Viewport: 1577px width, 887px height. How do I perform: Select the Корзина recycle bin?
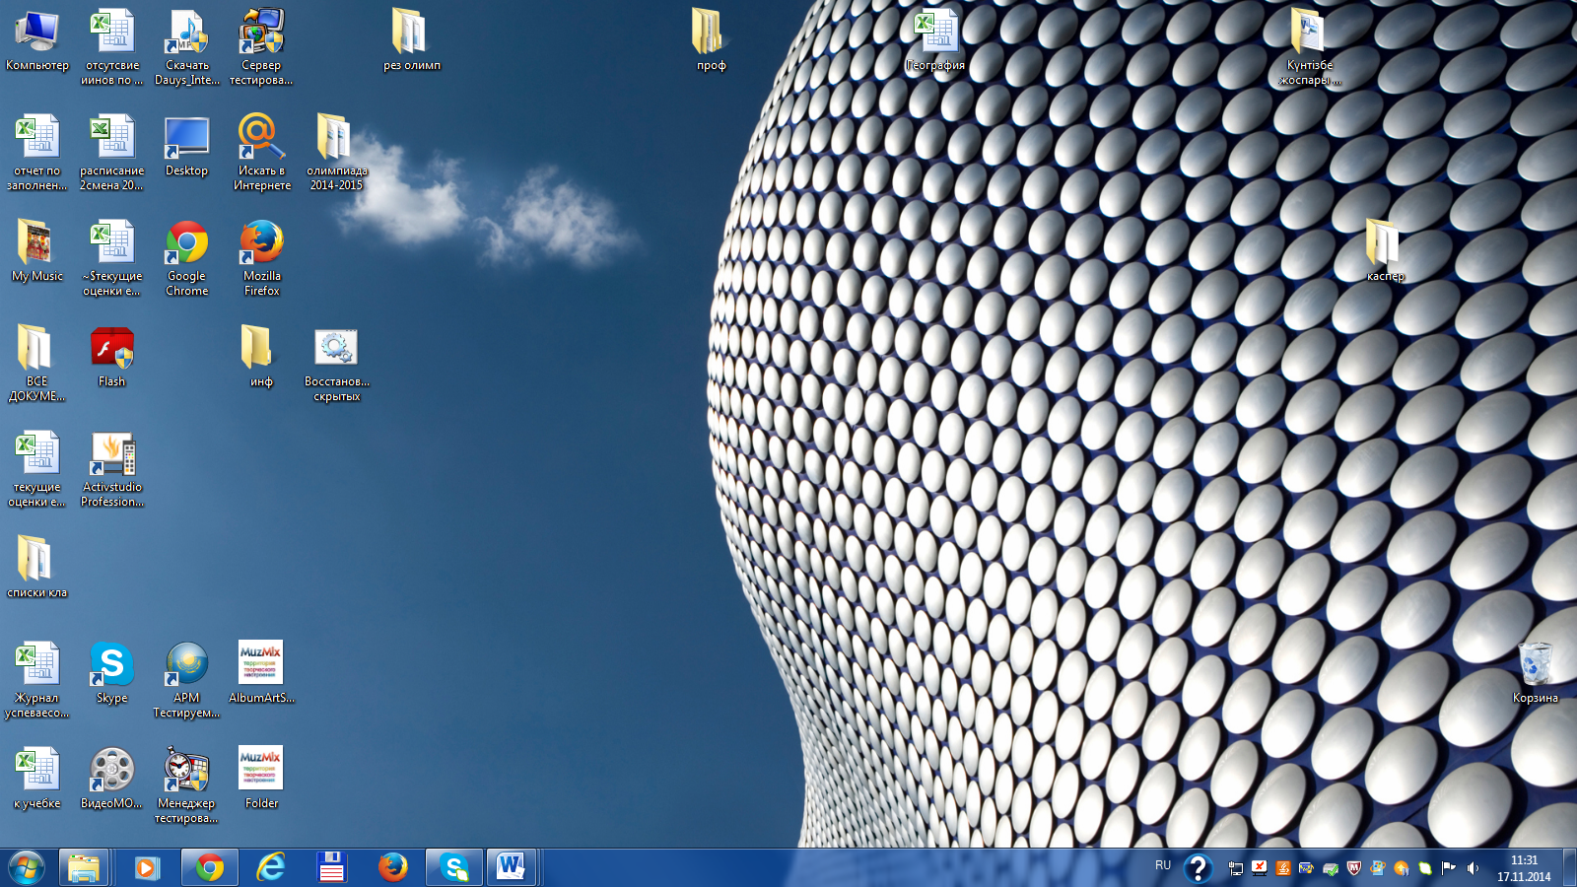click(1535, 673)
